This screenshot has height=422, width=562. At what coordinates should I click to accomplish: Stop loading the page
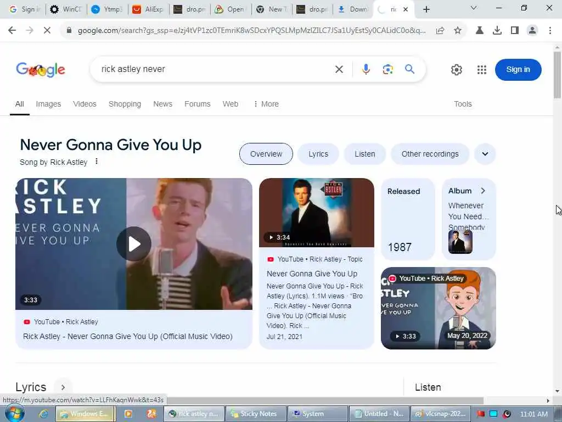(x=47, y=31)
